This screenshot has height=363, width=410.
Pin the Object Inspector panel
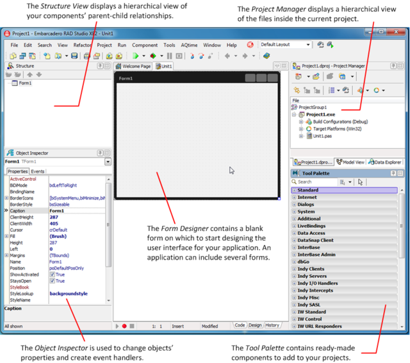(100, 153)
